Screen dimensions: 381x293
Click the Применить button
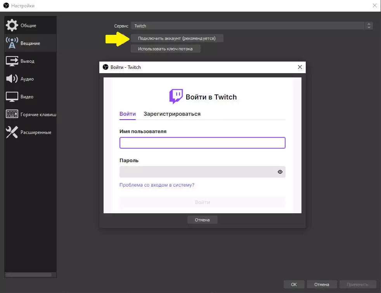click(357, 284)
